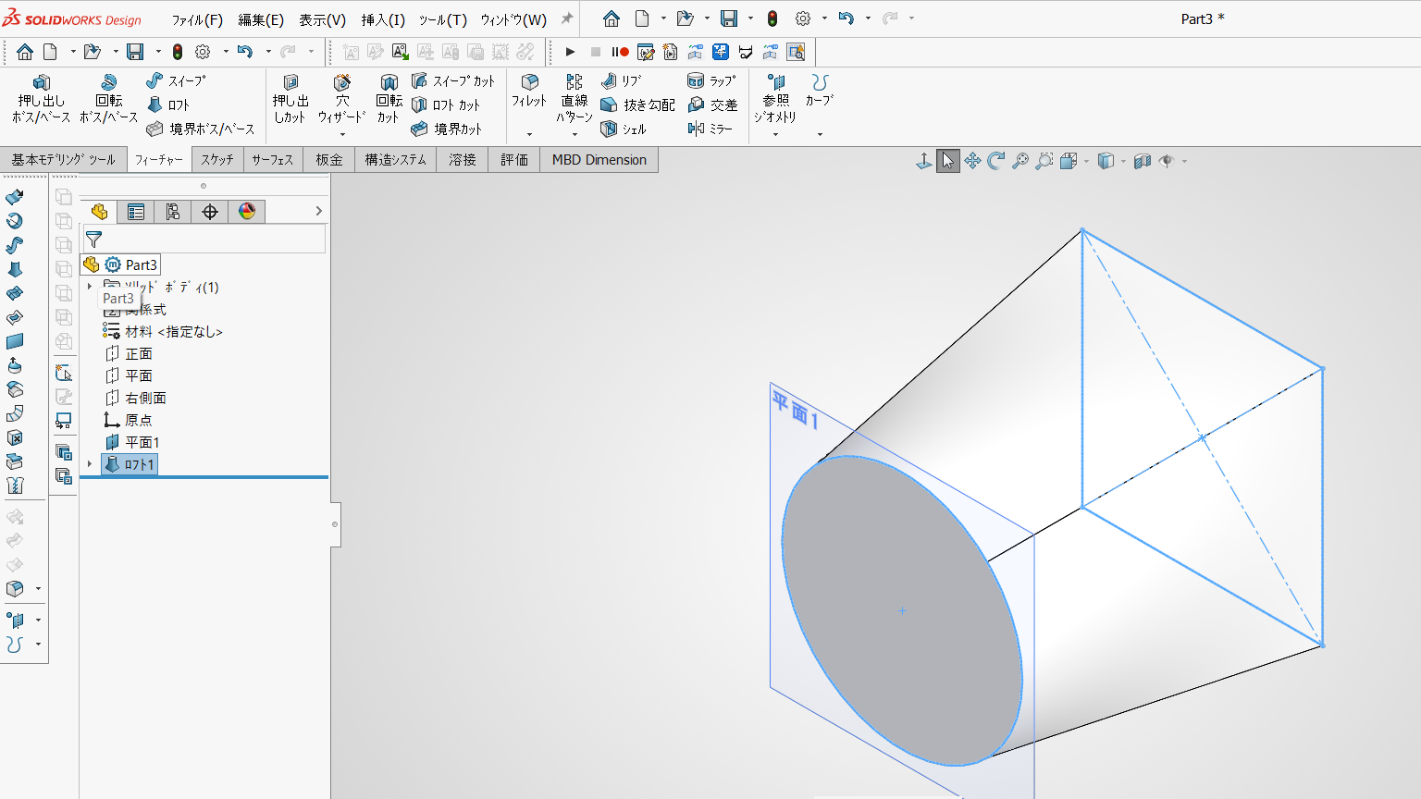
Task: Click the feature tree filter field
Action: [204, 239]
